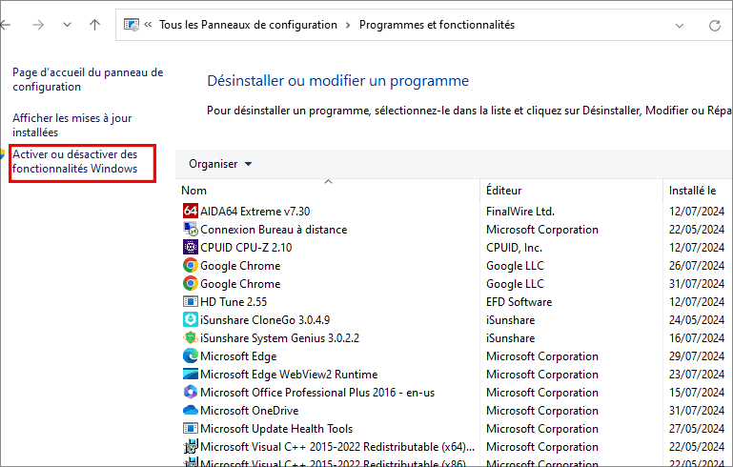Click the FinalWire Ltd. publisher cell

coord(520,212)
